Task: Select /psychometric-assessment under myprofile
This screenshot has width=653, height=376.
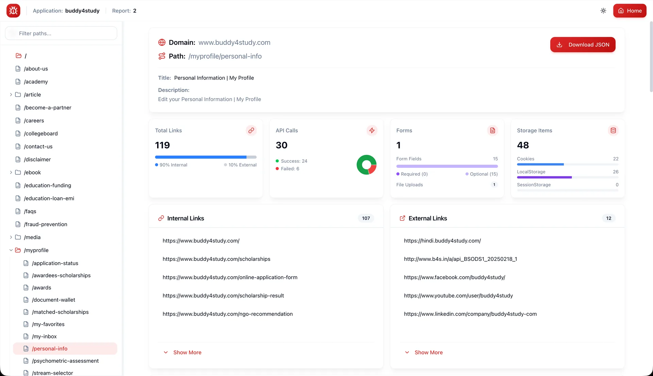Action: (x=65, y=361)
